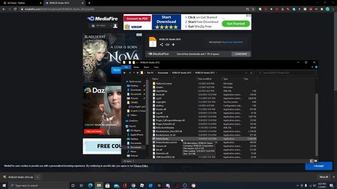337x189 pixels.
Task: Open the Privacy Policy link
Action: (x=141, y=166)
